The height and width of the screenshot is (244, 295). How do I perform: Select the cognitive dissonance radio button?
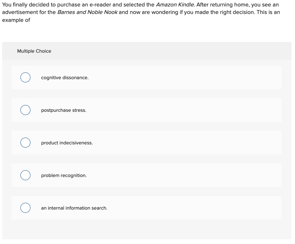pos(25,77)
